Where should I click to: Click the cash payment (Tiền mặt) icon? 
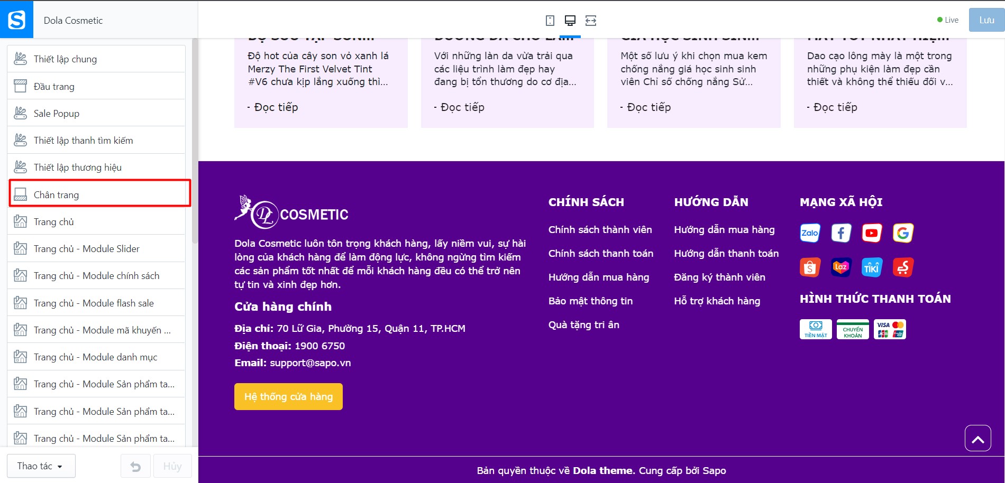pos(816,329)
